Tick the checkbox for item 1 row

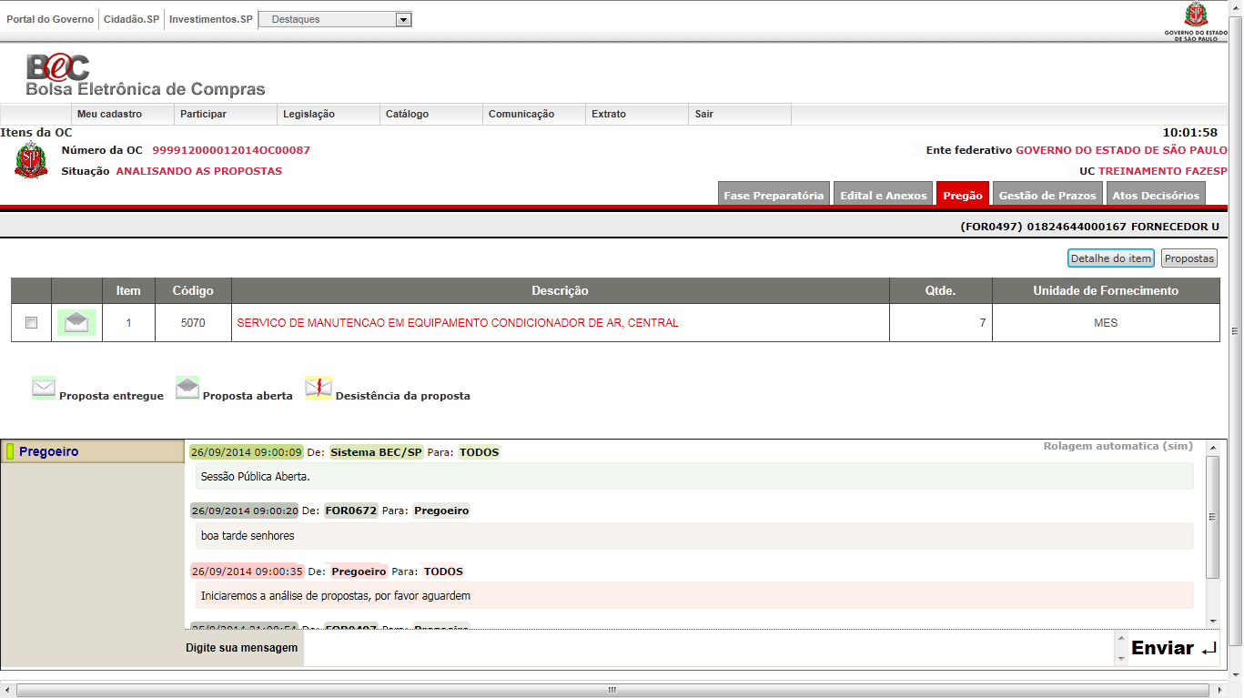click(x=32, y=323)
